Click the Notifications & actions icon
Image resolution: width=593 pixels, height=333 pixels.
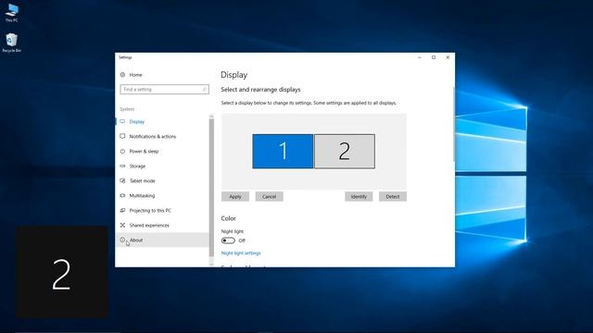[x=122, y=136]
